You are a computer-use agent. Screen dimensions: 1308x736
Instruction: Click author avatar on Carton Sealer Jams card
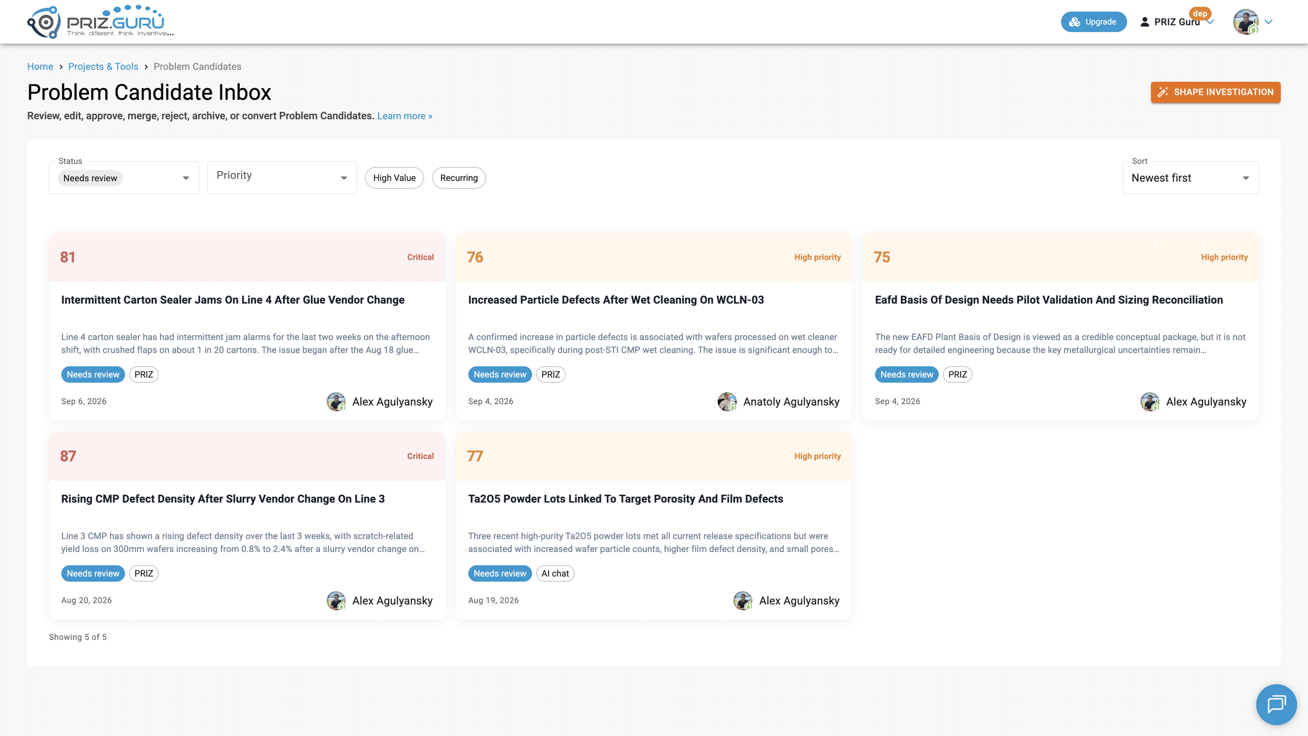(x=336, y=402)
